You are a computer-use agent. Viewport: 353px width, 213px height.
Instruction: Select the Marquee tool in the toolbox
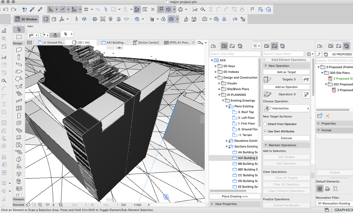click(x=19, y=37)
